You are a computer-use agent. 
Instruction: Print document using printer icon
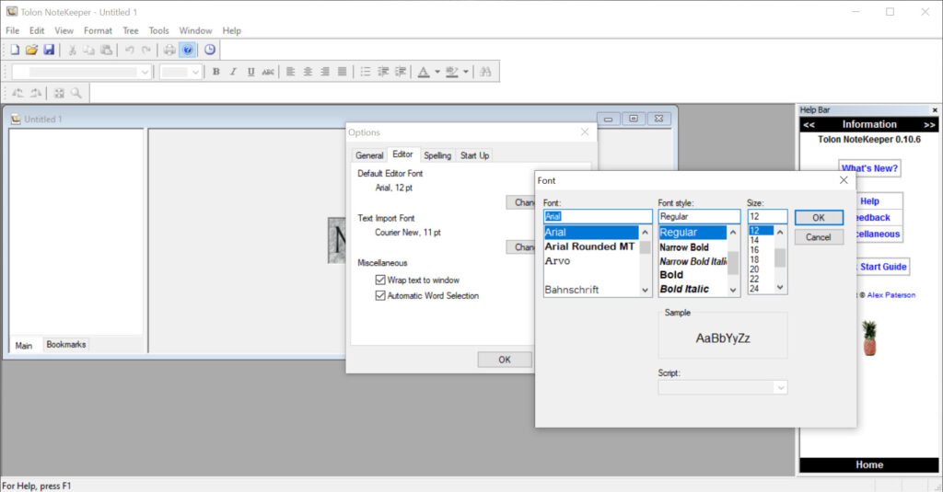click(x=169, y=50)
